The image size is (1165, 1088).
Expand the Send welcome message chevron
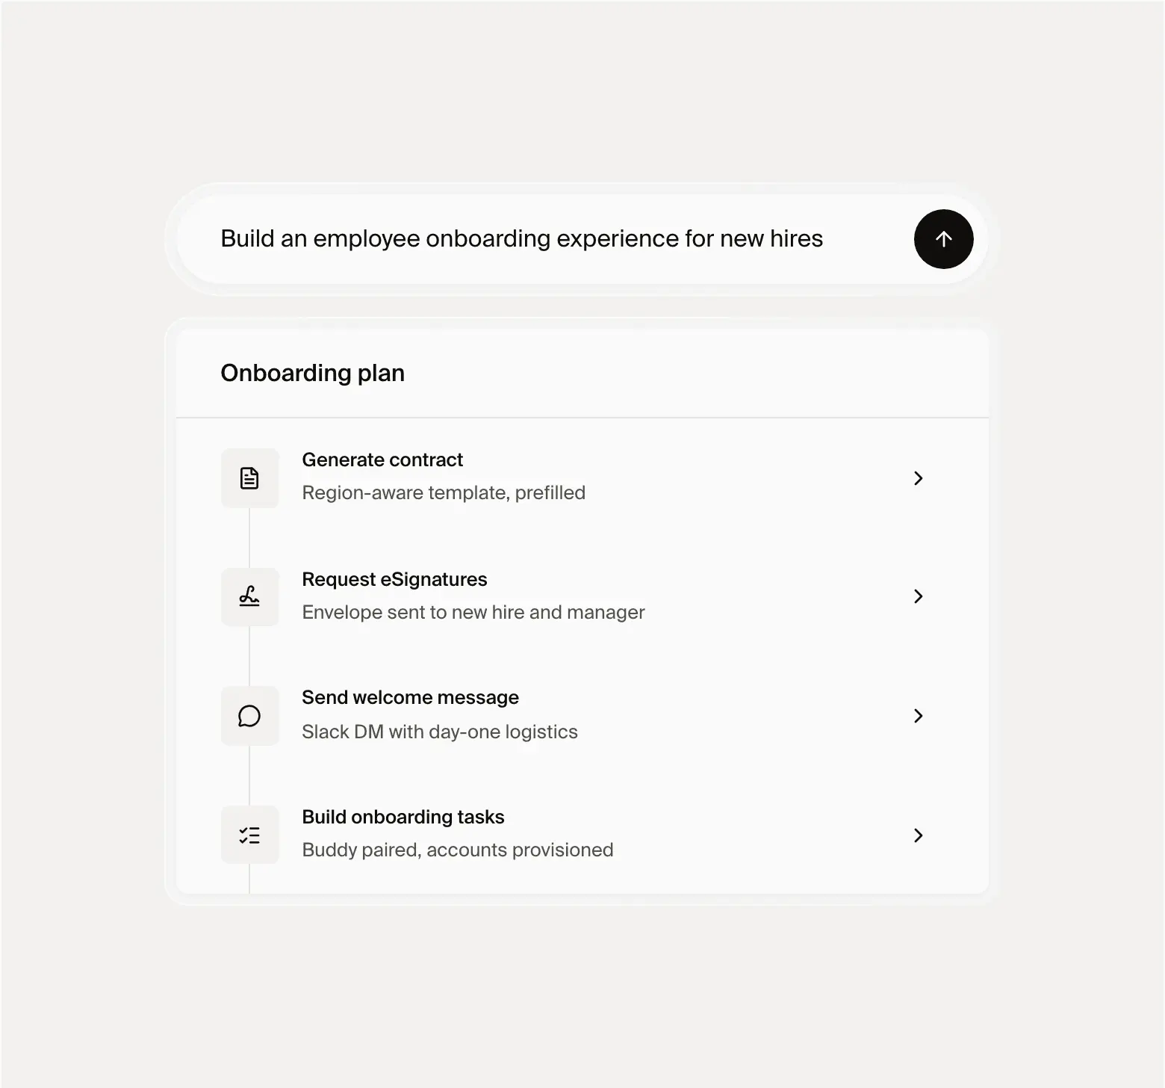[x=919, y=716]
